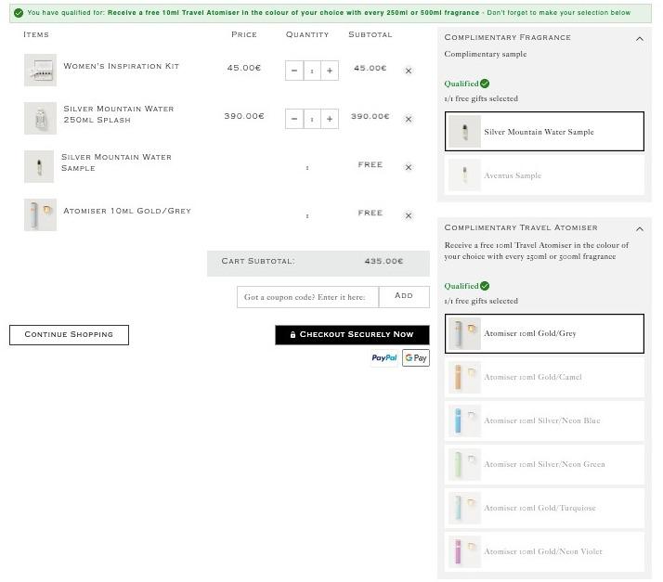Open Silver Mountain Water 250ml Splash thumbnail
This screenshot has height=582, width=663.
point(40,118)
